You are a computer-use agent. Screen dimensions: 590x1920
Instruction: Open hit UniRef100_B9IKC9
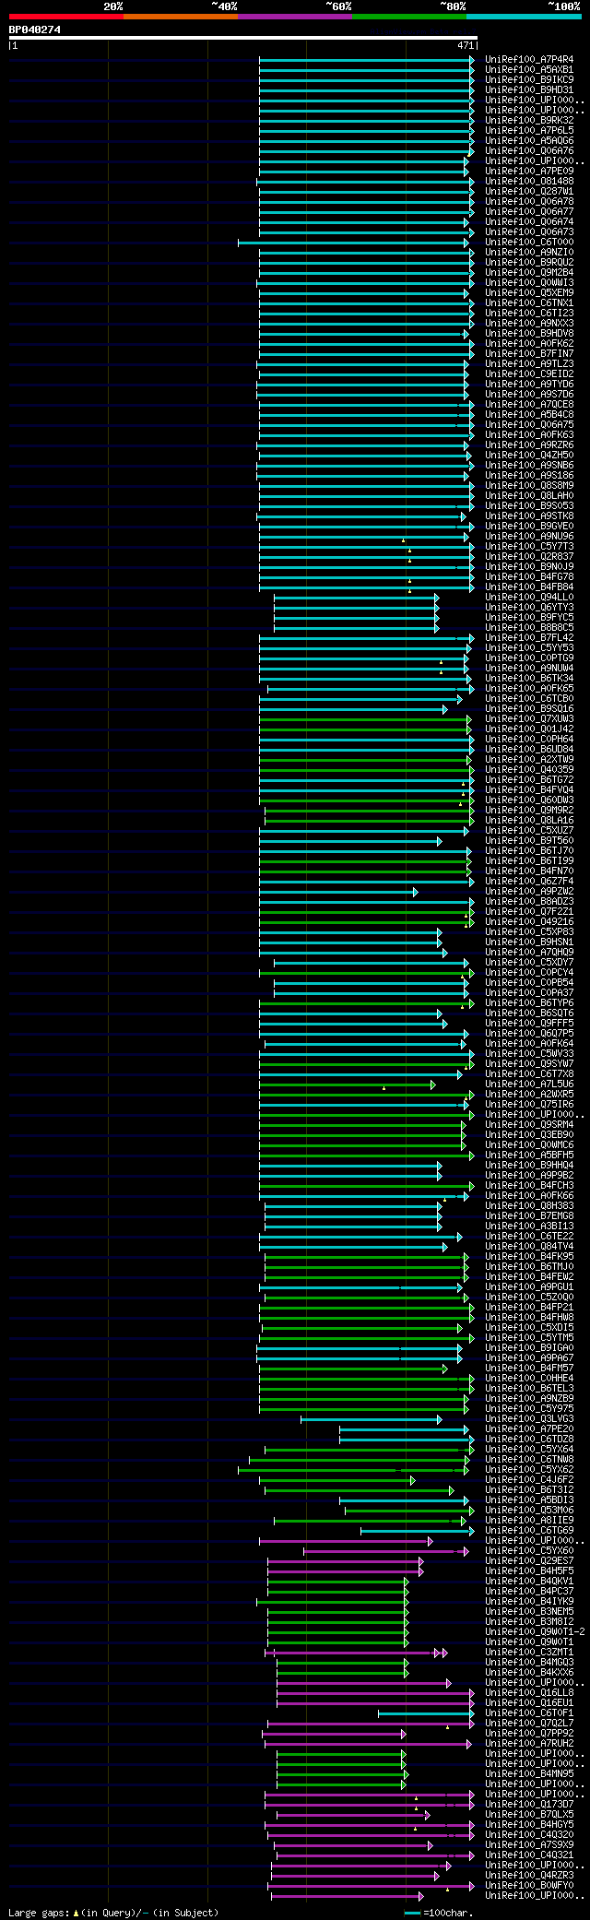529,79
